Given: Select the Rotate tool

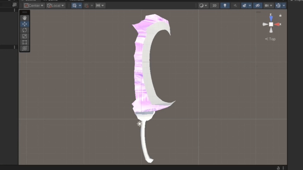Looking at the screenshot, I should [x=25, y=30].
